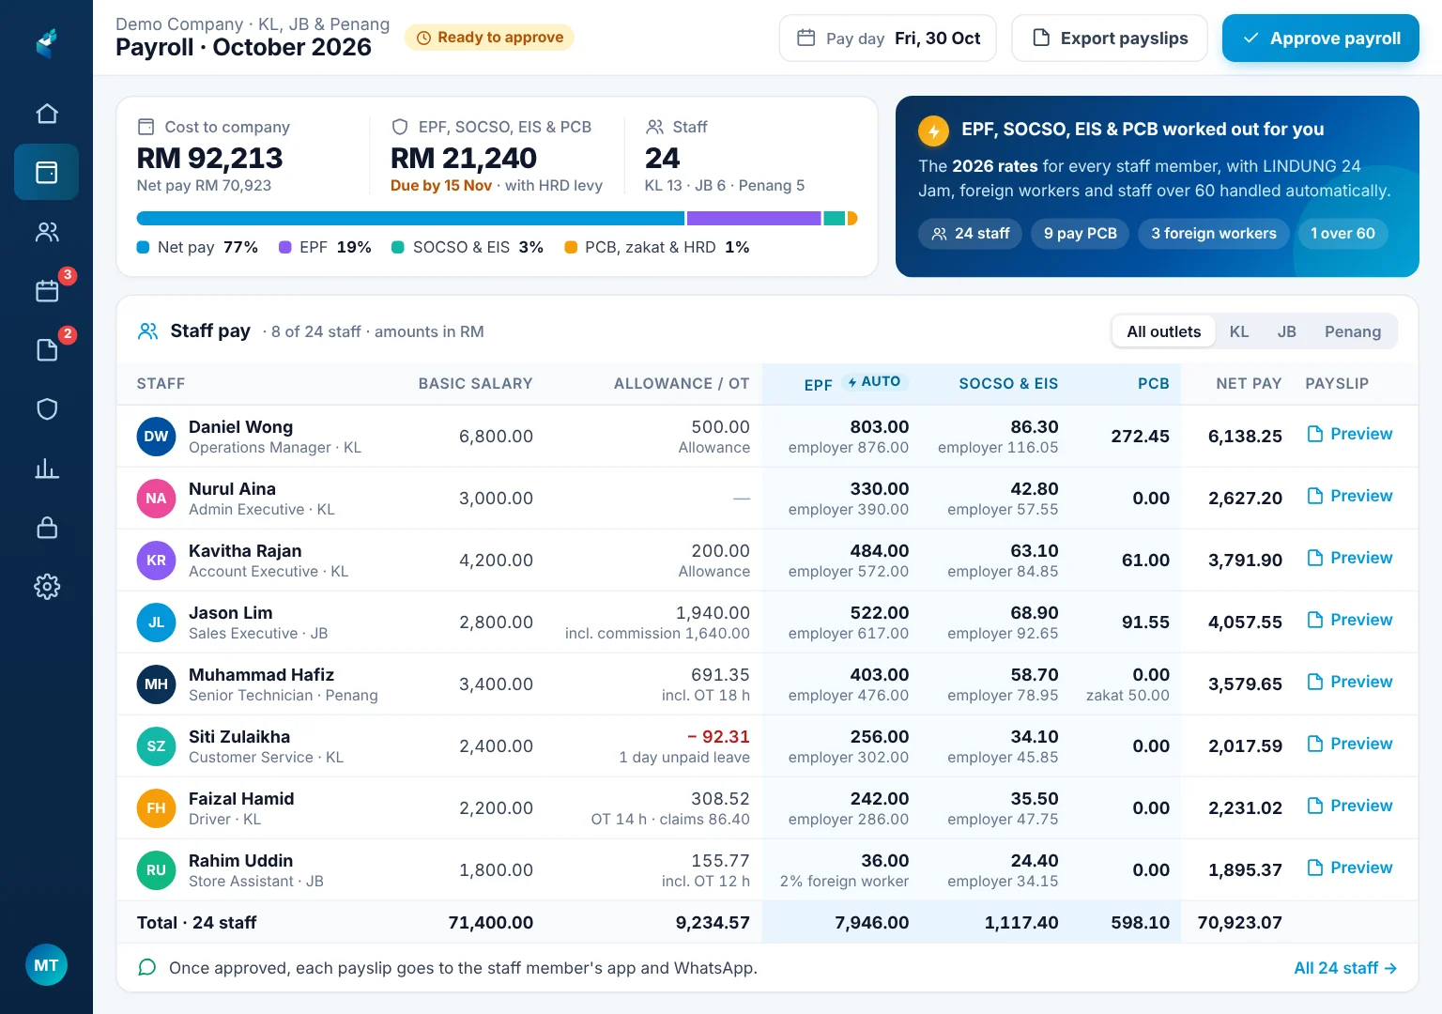Open the All 24 staff link
This screenshot has width=1442, height=1014.
(x=1345, y=968)
